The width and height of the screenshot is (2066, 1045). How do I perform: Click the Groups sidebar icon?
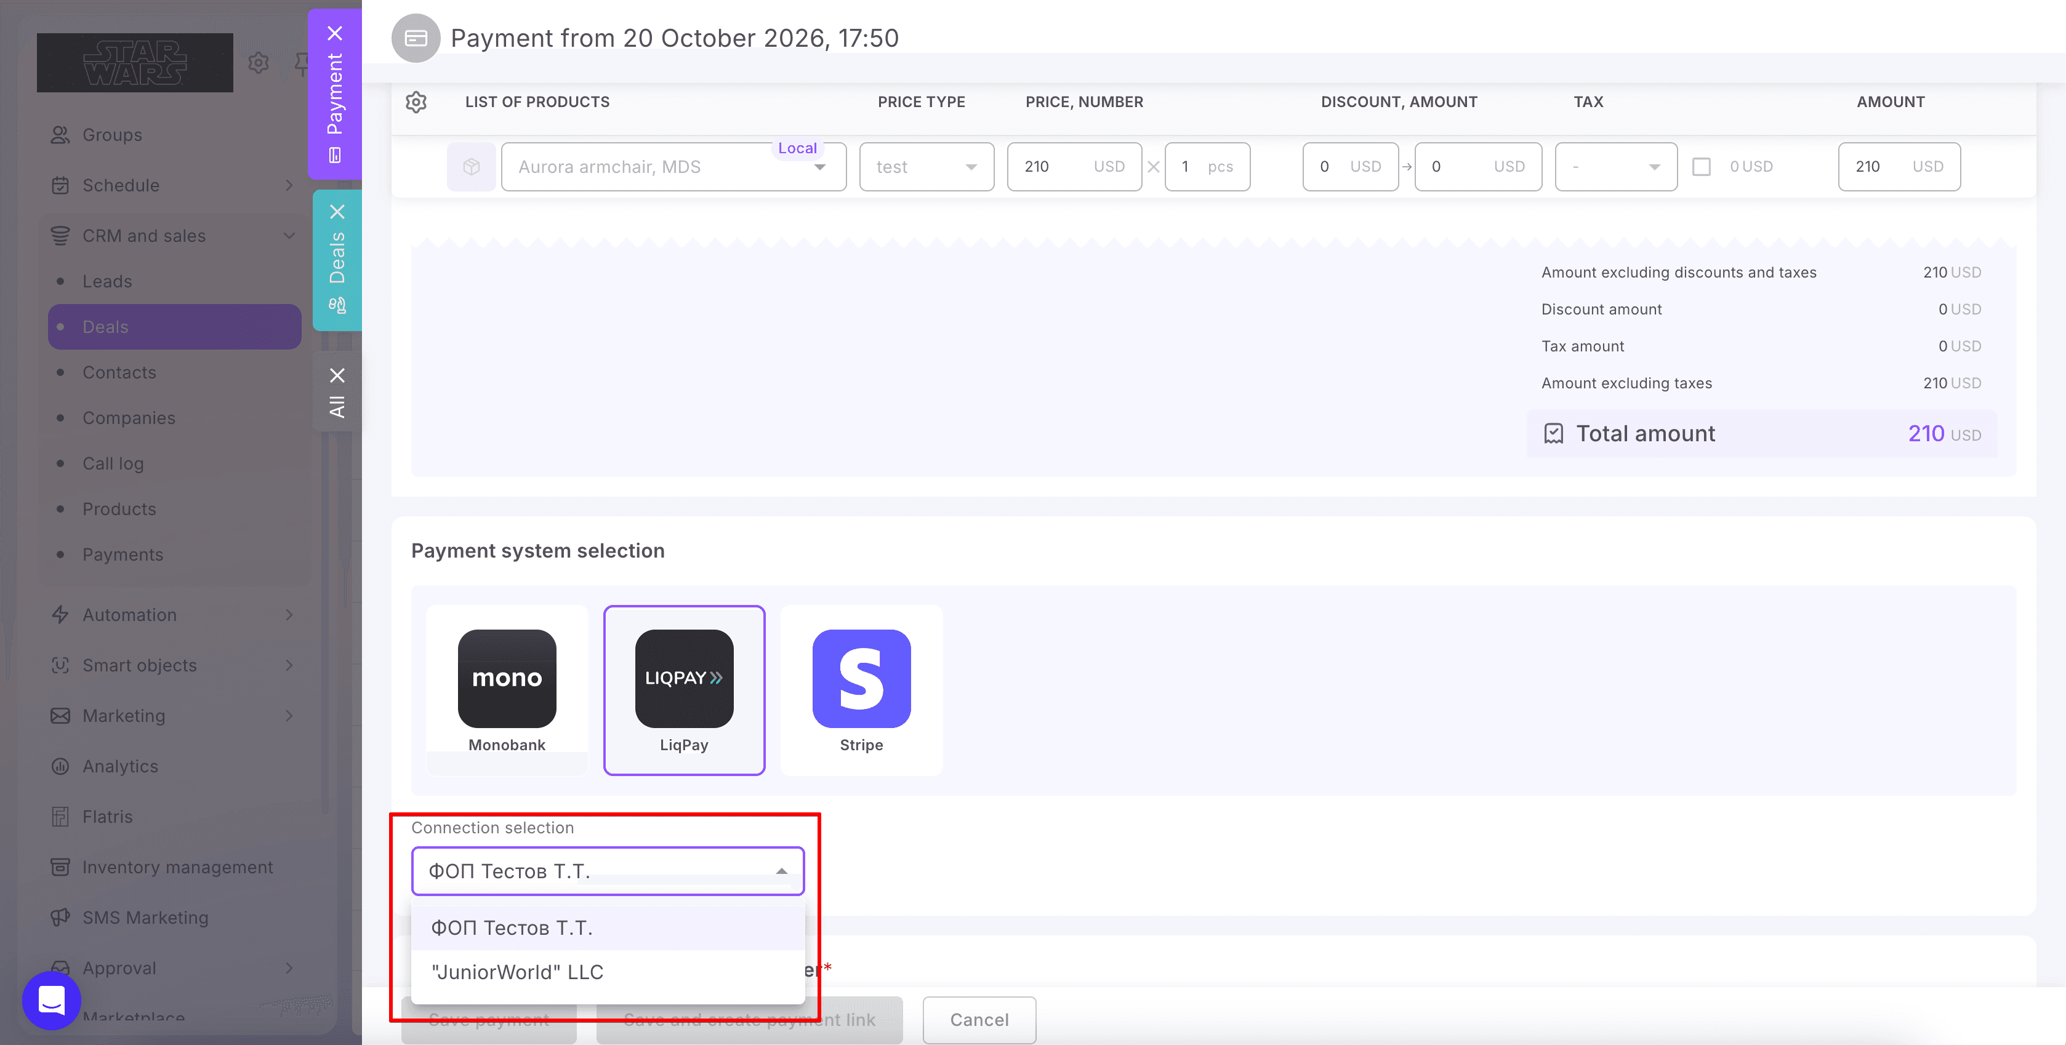click(x=60, y=135)
